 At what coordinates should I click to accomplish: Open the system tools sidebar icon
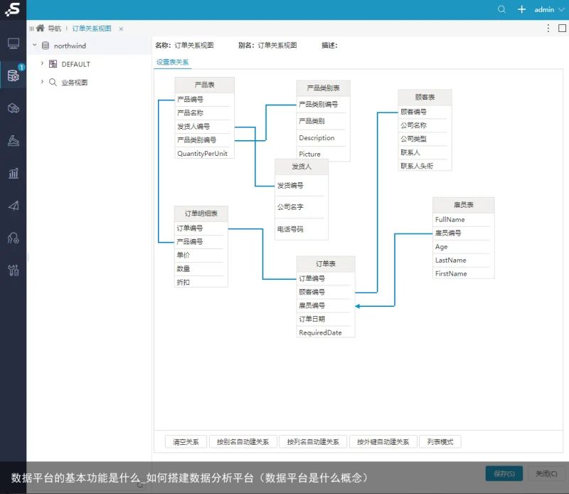point(14,270)
